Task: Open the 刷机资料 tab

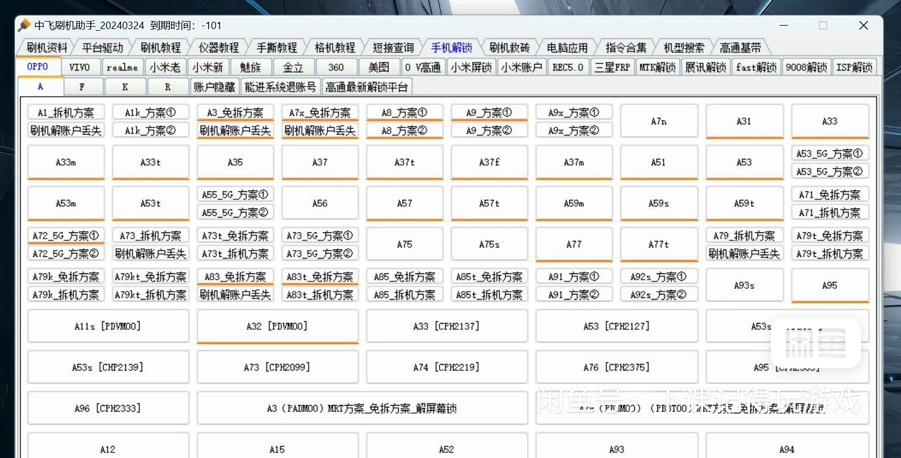Action: [x=47, y=48]
